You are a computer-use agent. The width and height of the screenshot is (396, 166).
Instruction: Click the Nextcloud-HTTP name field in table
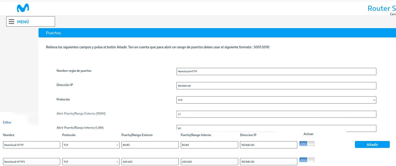tap(32, 145)
